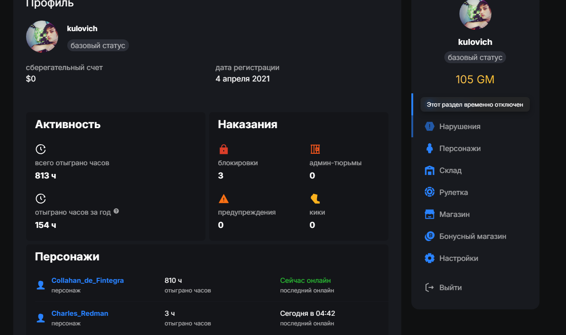
Task: Click the orange warning triangle предупреждения icon
Action: tap(223, 199)
